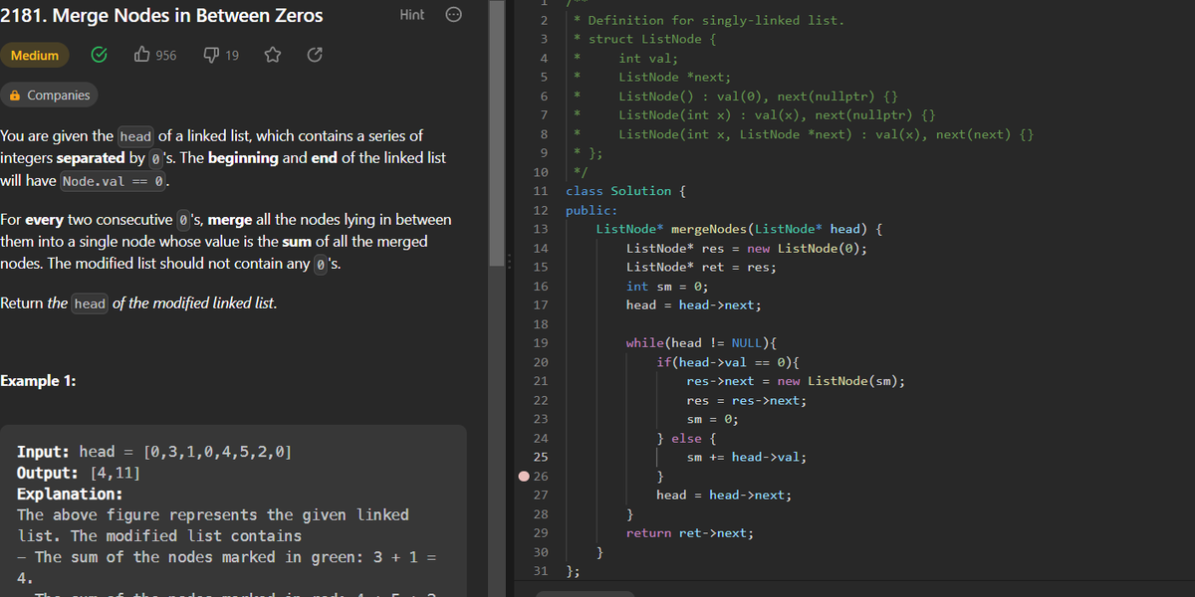1195x597 pixels.
Task: Click the 'Input: head = [0,3,1,0,4,5,2,0]' text
Action: (154, 452)
